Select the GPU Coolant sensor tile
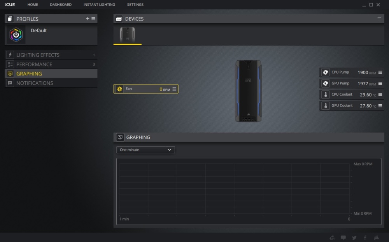 [352, 106]
